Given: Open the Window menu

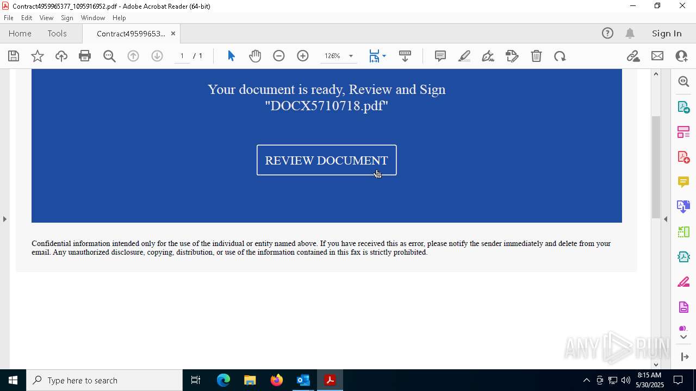Looking at the screenshot, I should click(93, 18).
